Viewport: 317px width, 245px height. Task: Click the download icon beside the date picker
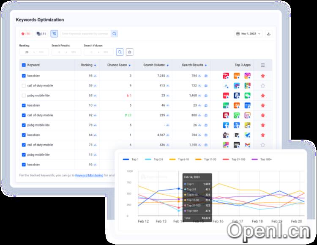coord(269,34)
